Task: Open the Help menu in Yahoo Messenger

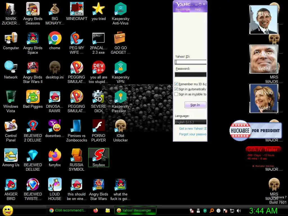Action: pos(198,9)
